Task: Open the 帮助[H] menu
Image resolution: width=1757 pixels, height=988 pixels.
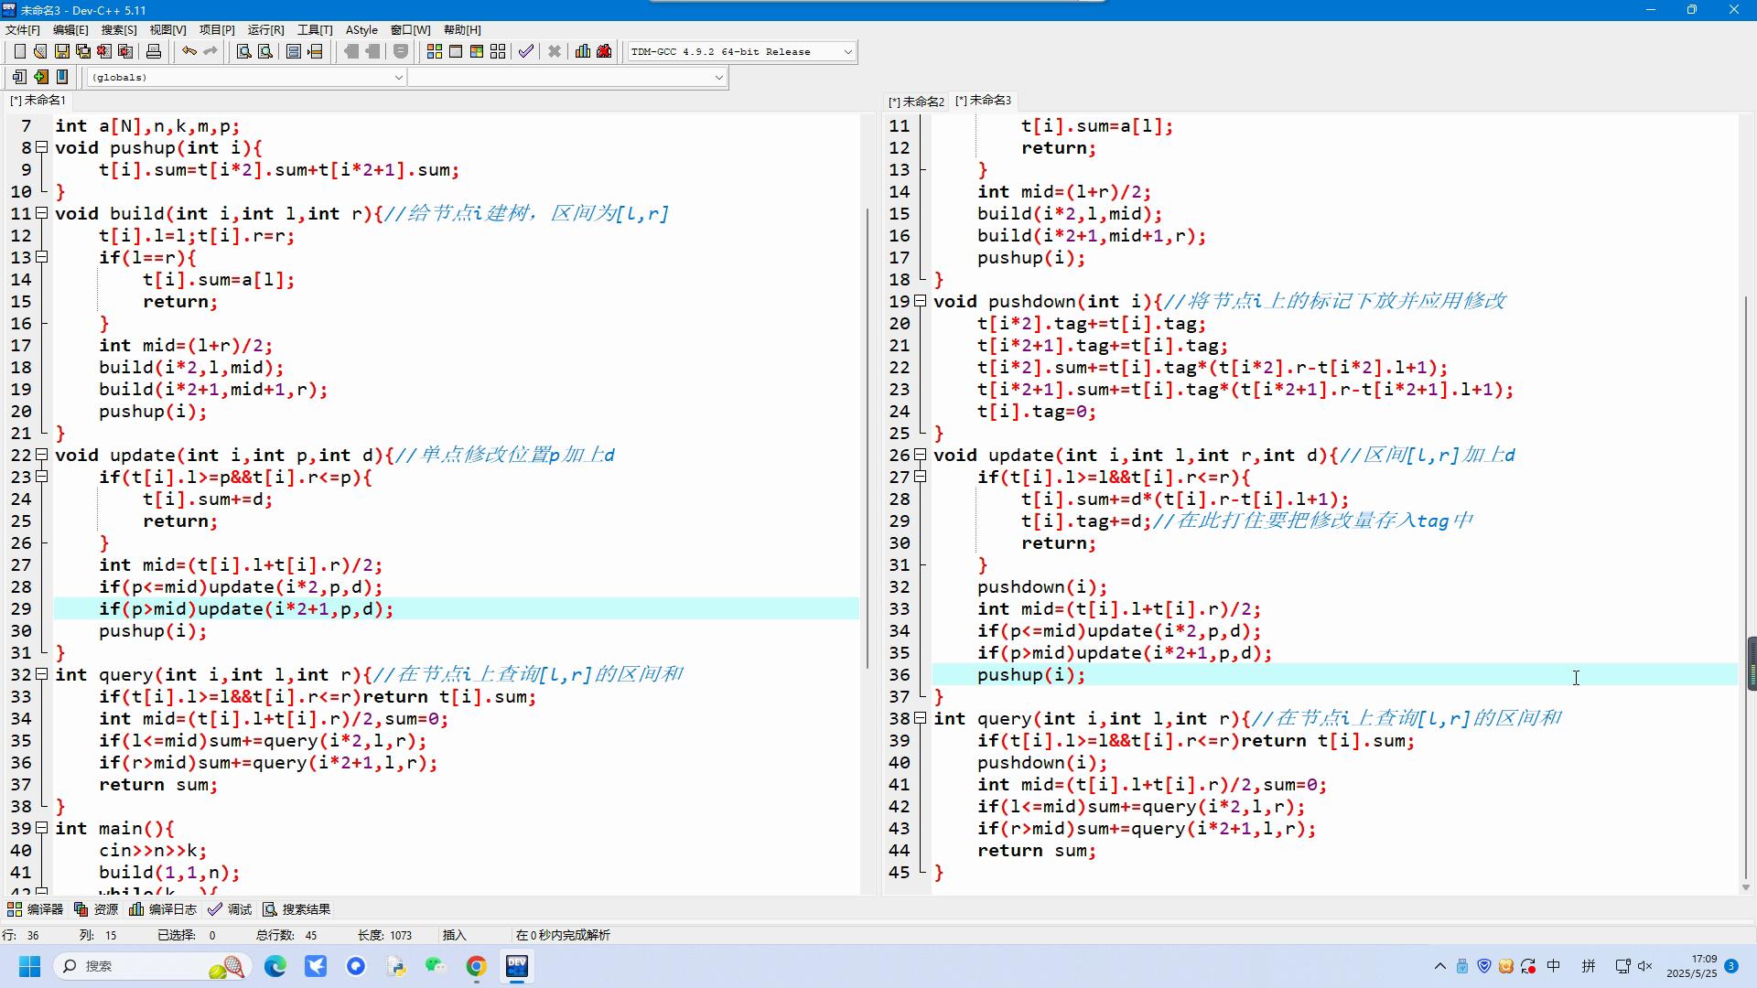Action: (x=462, y=30)
